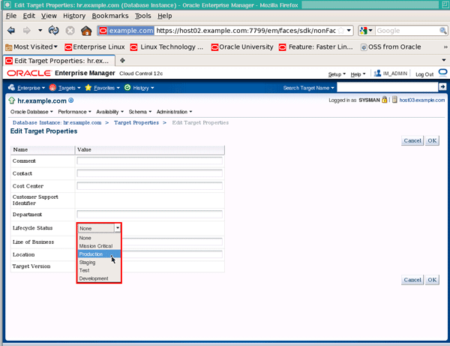
Task: Click the Google search magnifier icon
Action: pos(442,31)
